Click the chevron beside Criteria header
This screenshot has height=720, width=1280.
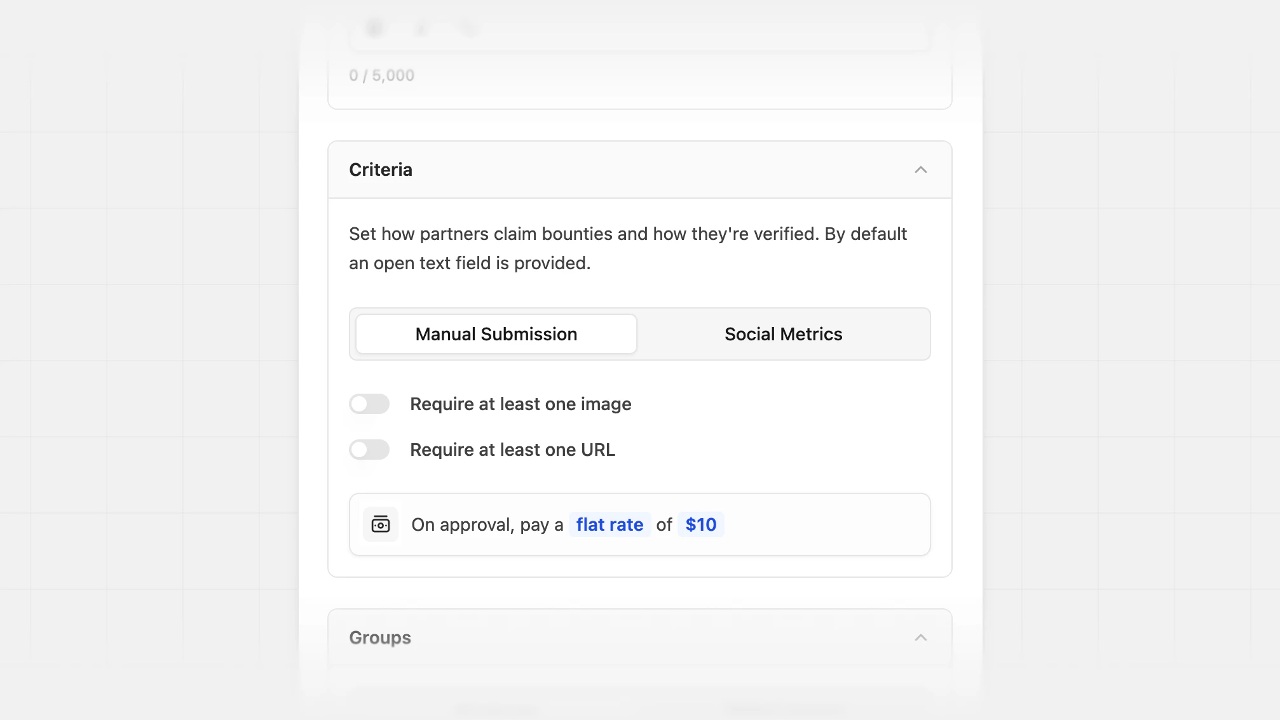coord(922,170)
